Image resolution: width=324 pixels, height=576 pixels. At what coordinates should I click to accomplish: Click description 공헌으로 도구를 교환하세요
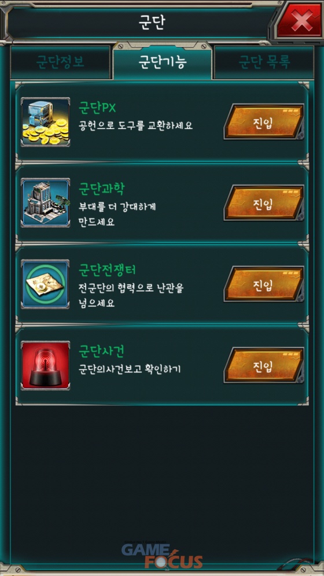coord(136,125)
